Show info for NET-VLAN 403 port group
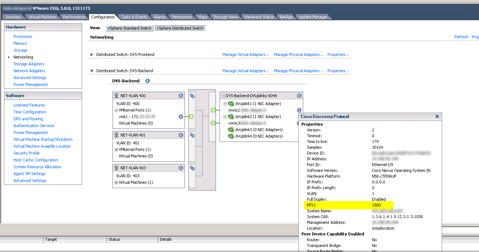 tap(181, 168)
